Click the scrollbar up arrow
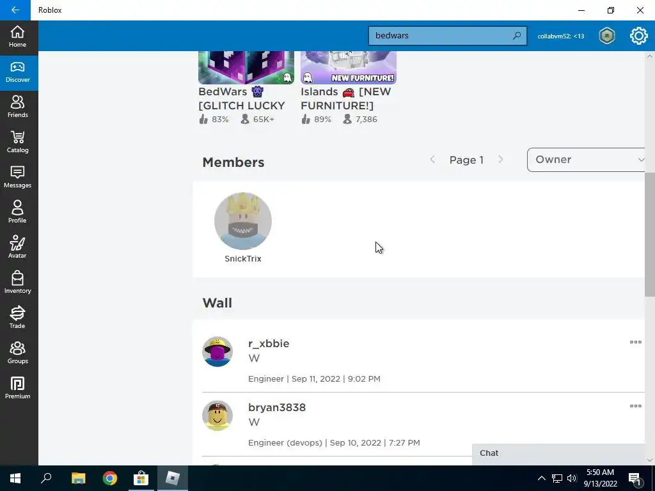The height and width of the screenshot is (491, 655). point(650,56)
